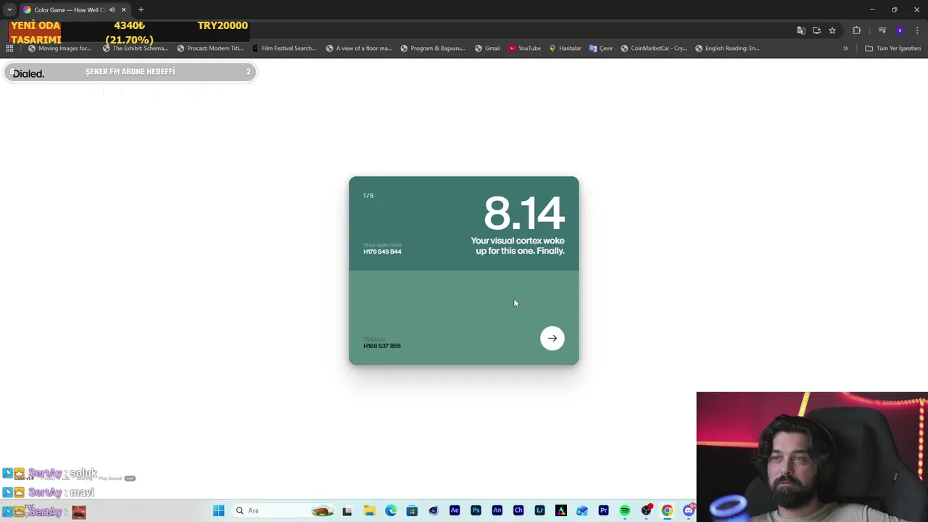Viewport: 928px width, 522px height.
Task: Open The Exhibit: Schema... bookmark
Action: coord(135,49)
